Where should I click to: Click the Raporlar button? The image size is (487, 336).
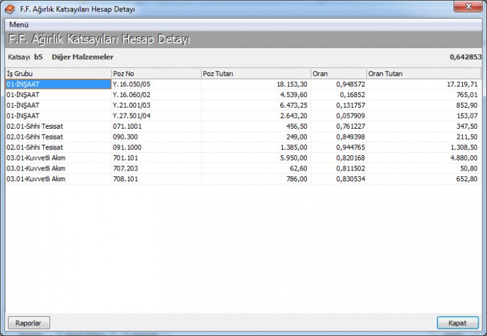29,323
